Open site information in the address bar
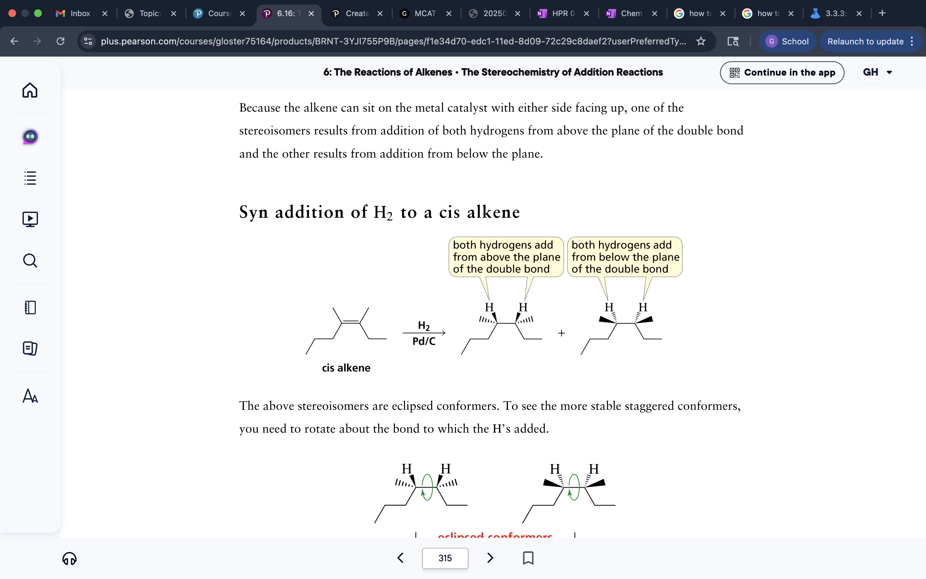 point(88,41)
